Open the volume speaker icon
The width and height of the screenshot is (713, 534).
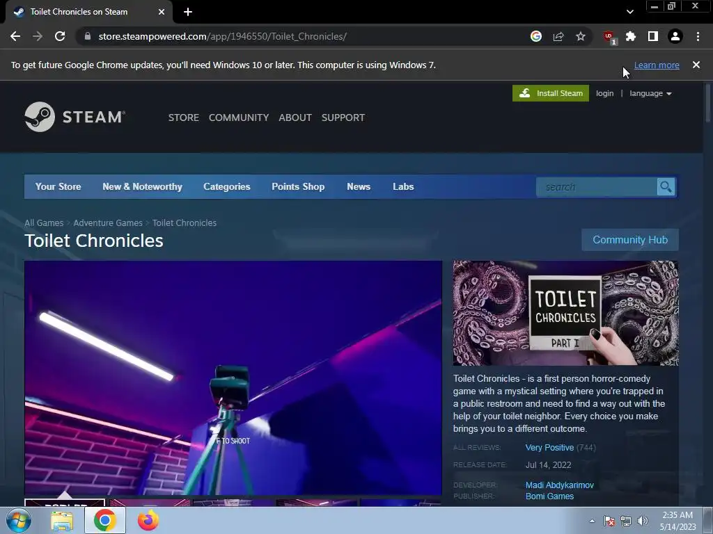pos(642,521)
